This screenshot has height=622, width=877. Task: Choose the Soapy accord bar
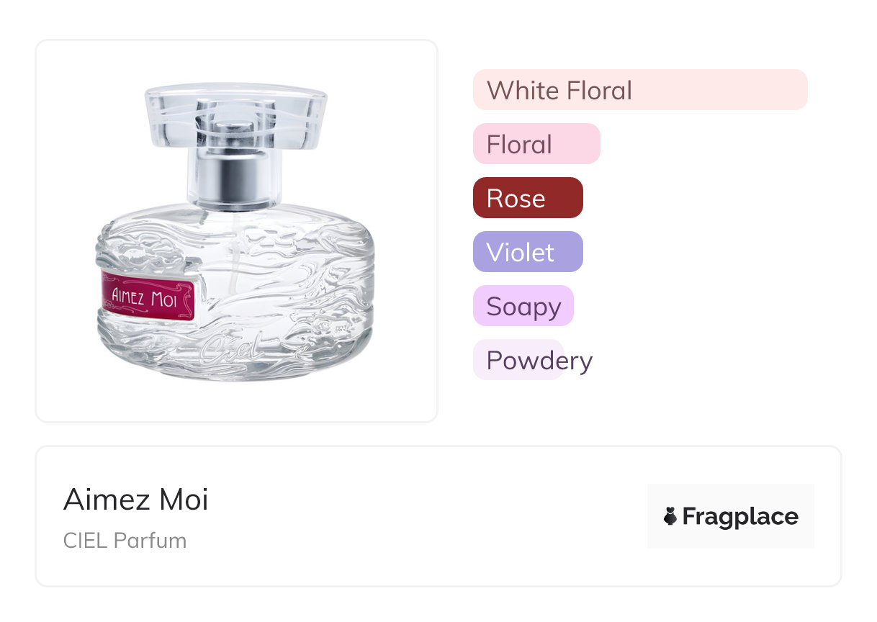pyautogui.click(x=523, y=306)
